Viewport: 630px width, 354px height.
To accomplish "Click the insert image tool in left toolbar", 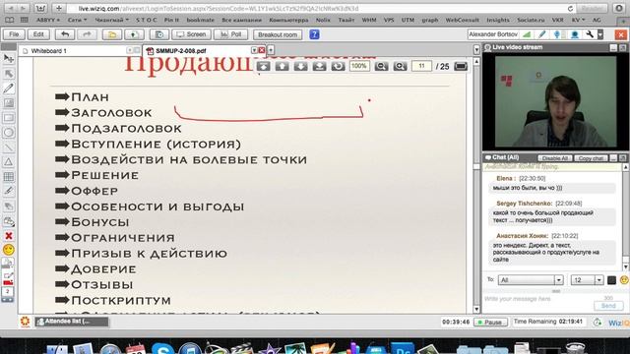I will pos(9,103).
